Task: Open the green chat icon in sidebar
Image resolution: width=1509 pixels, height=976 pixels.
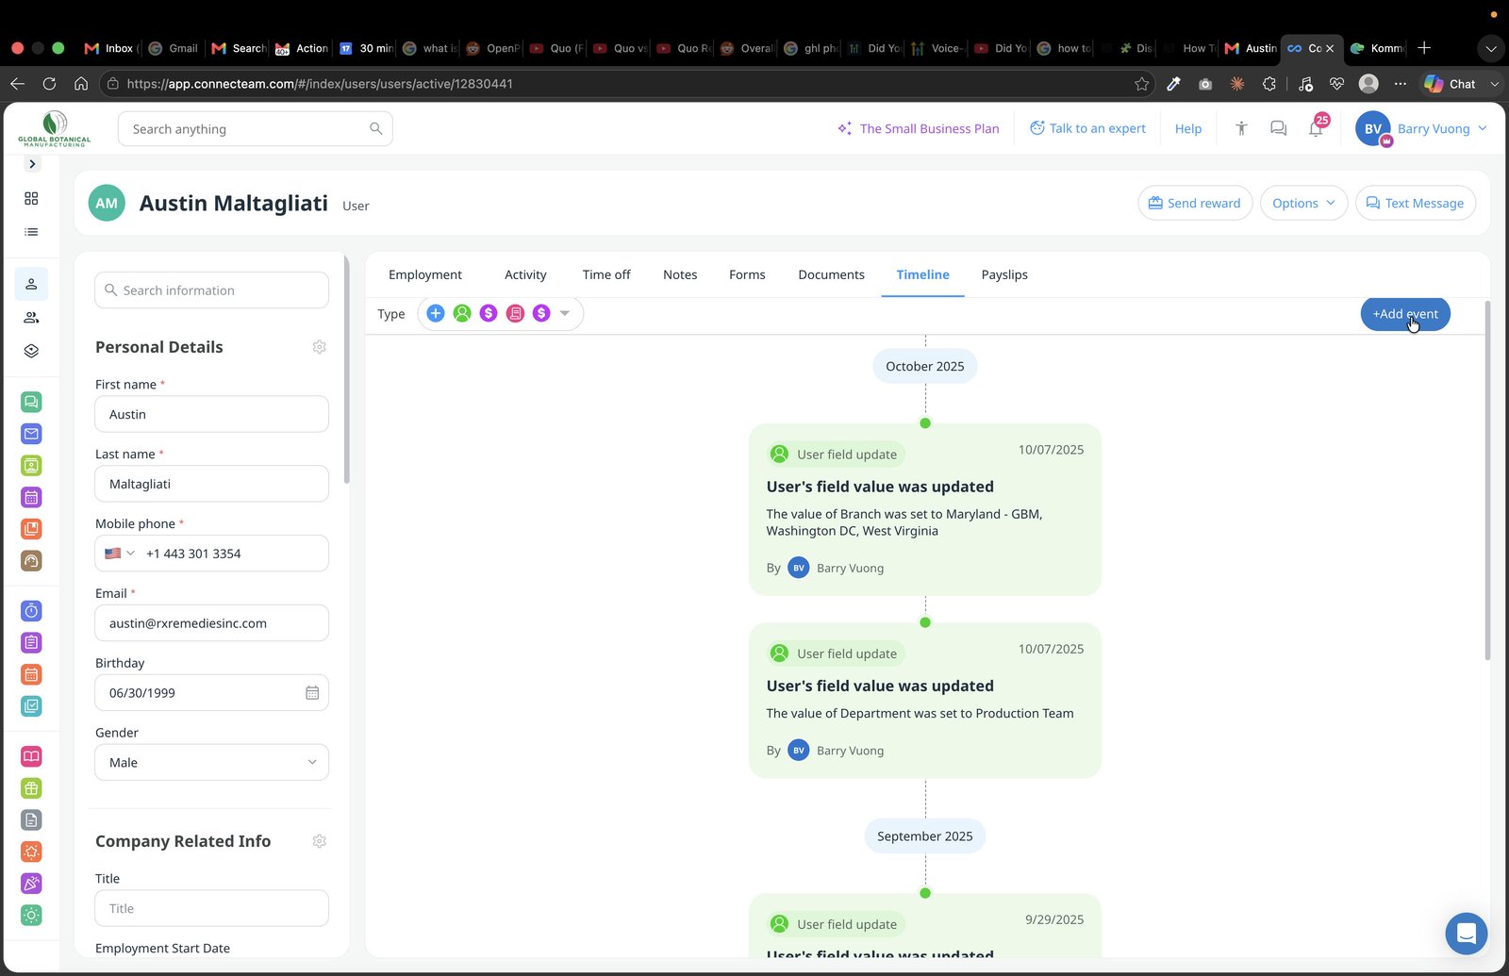Action: [x=31, y=403]
